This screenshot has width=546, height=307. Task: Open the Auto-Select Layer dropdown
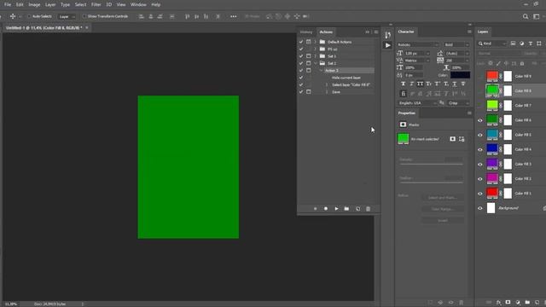(x=67, y=16)
